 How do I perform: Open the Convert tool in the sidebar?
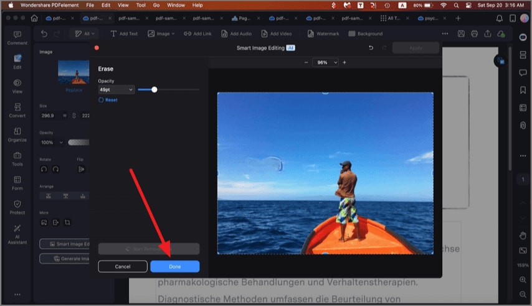point(17,111)
